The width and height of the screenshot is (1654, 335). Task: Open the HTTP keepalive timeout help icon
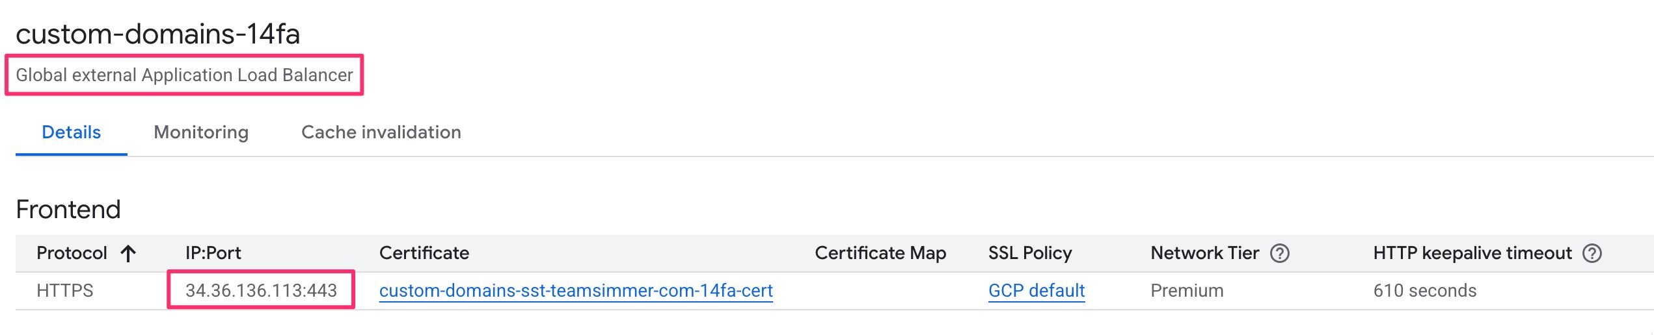pos(1592,253)
